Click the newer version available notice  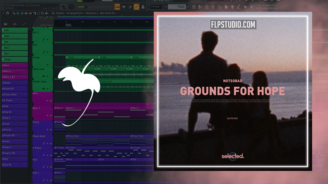point(267,6)
